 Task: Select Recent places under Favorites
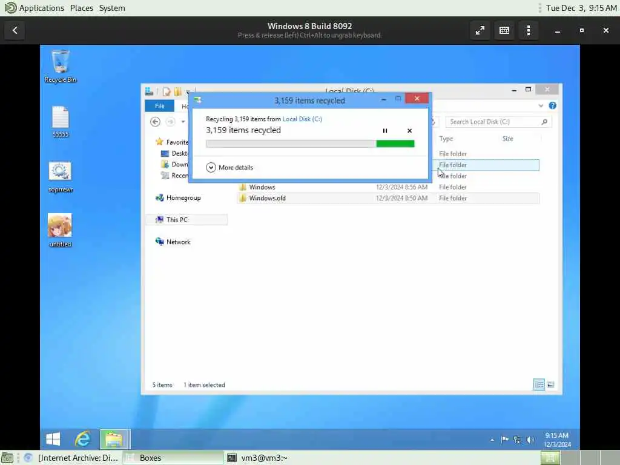tap(174, 175)
